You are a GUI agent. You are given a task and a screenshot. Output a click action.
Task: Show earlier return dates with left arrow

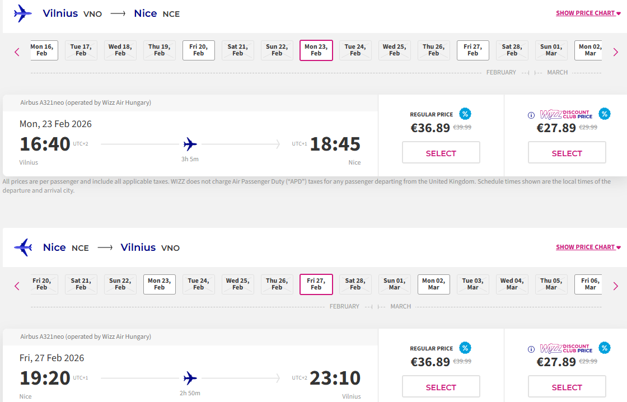pos(17,286)
